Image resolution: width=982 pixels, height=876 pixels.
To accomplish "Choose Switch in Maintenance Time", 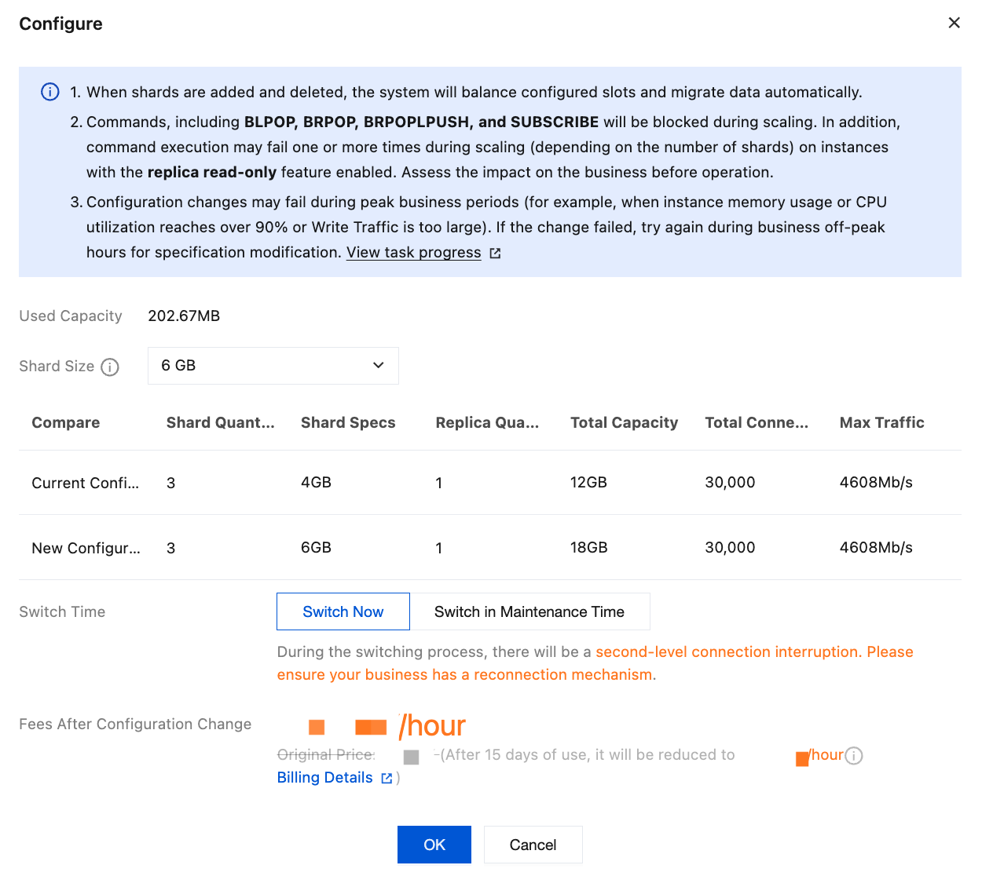I will pos(529,611).
